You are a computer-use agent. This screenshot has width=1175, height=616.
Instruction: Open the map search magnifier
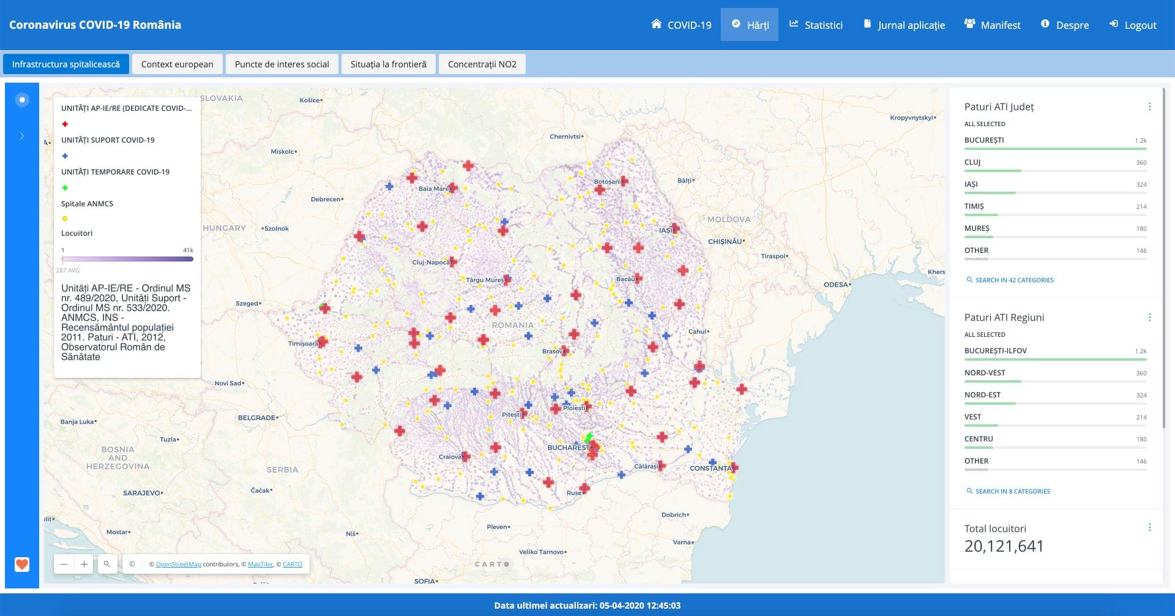pos(106,564)
